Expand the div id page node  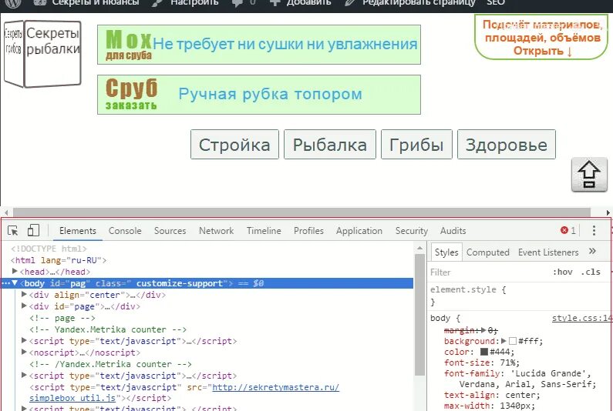click(24, 306)
